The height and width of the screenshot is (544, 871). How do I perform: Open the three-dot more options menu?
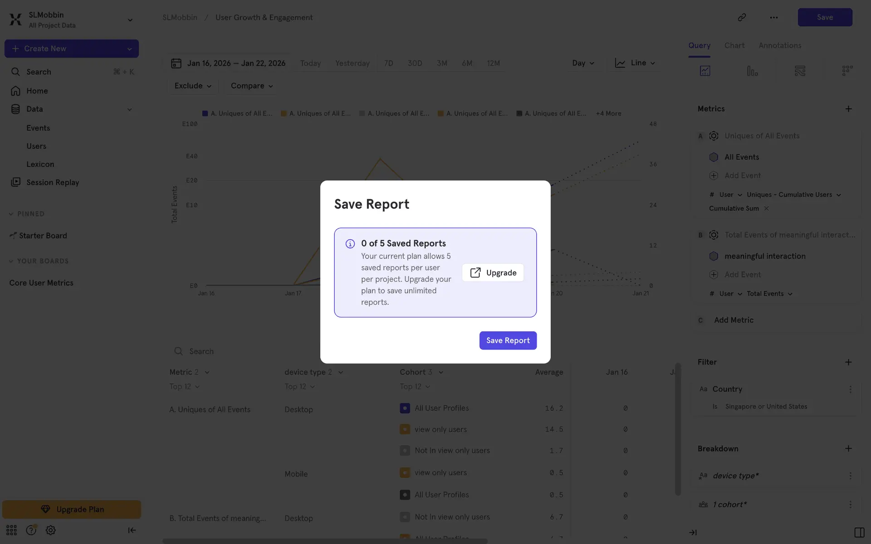click(773, 17)
